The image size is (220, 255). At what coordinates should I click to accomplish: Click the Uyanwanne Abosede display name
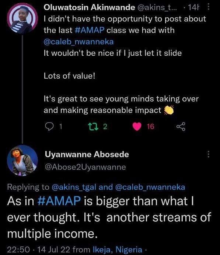[87, 154]
